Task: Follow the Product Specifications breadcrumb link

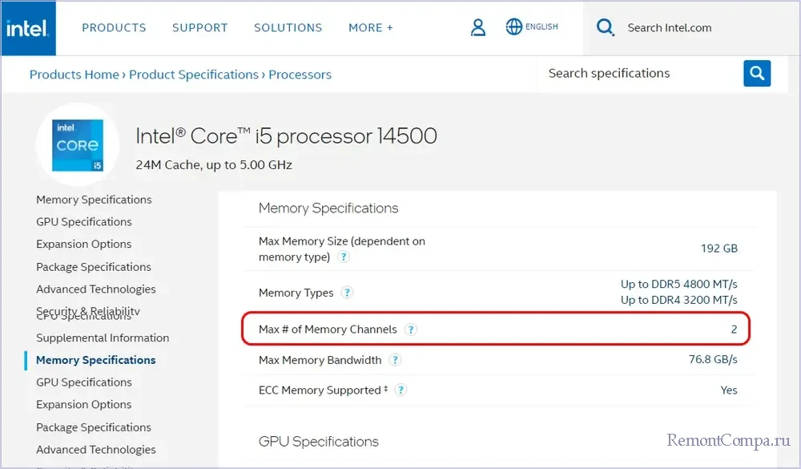Action: tap(193, 75)
